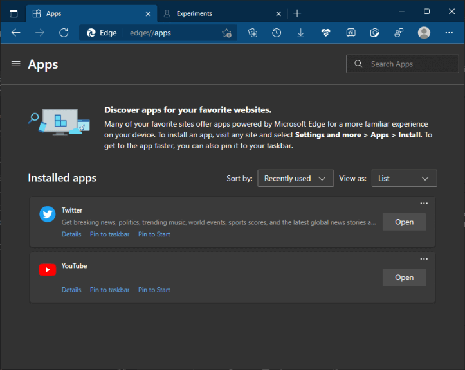Open Settings and more ellipsis menu
This screenshot has width=465, height=370.
tap(449, 33)
